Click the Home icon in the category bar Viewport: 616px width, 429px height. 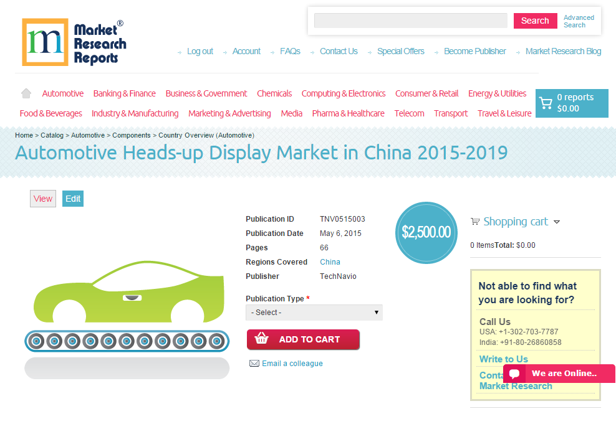click(26, 92)
